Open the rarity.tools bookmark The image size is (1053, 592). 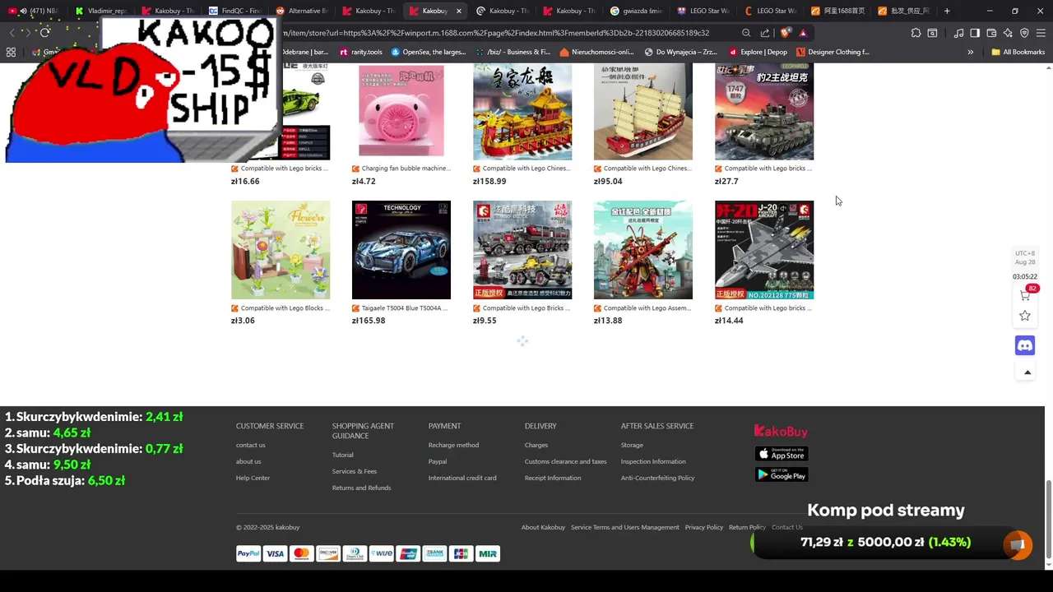point(360,52)
